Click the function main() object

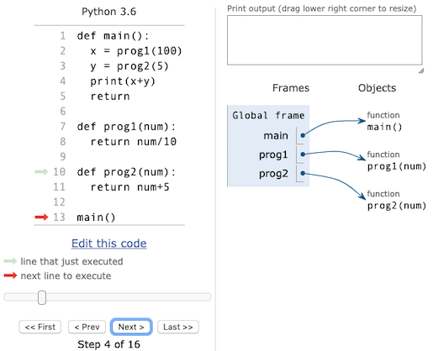click(x=384, y=121)
